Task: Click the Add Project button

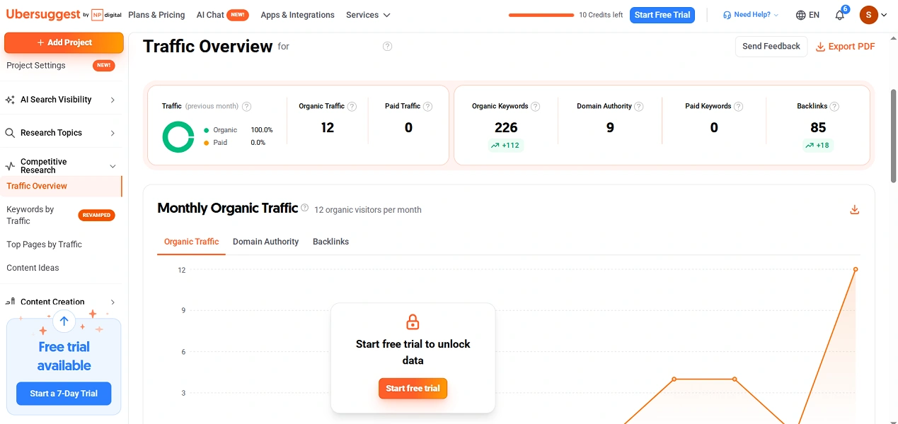Action: coord(64,42)
